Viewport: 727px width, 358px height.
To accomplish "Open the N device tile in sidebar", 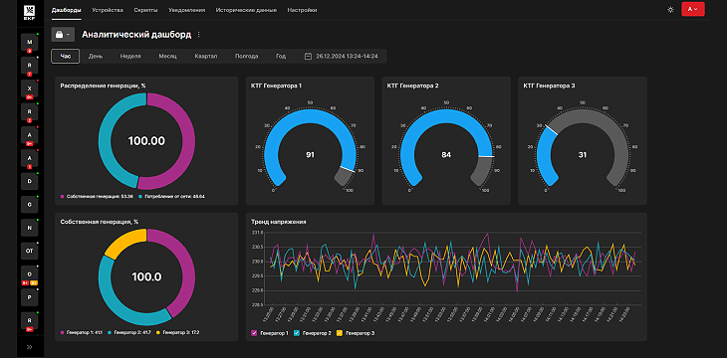I will tap(30, 228).
